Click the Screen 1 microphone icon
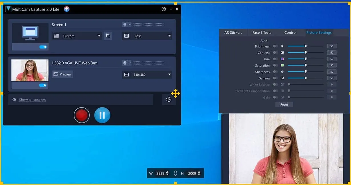351x185 pixels. click(x=125, y=24)
